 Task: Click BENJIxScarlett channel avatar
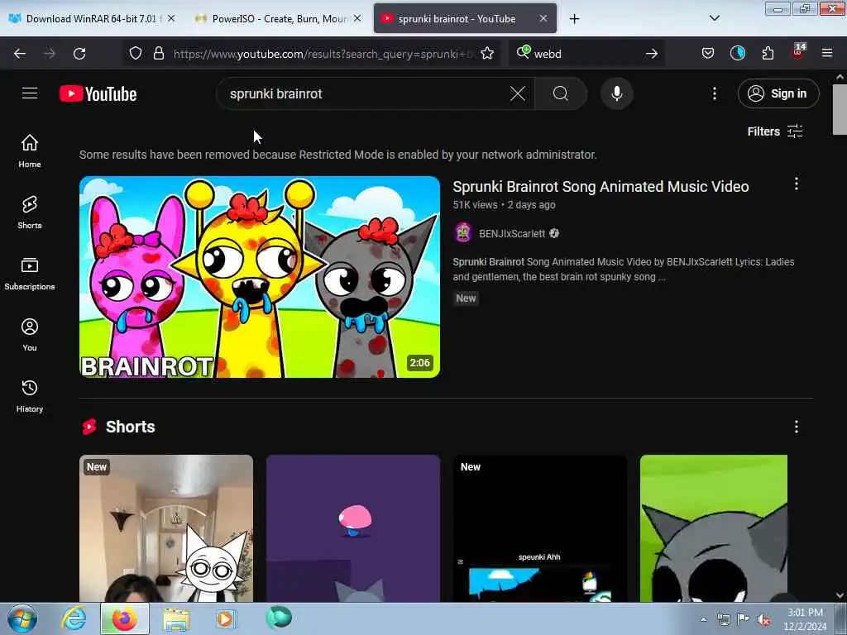[x=463, y=233]
